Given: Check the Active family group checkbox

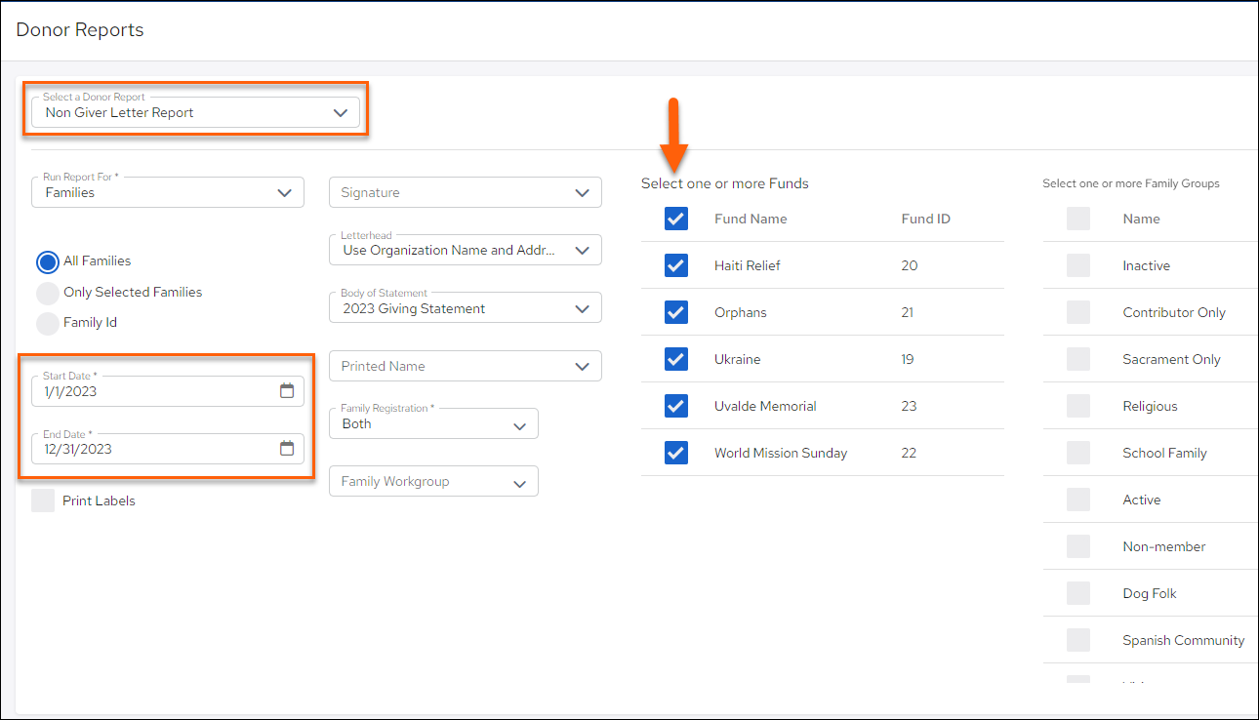Looking at the screenshot, I should 1078,500.
